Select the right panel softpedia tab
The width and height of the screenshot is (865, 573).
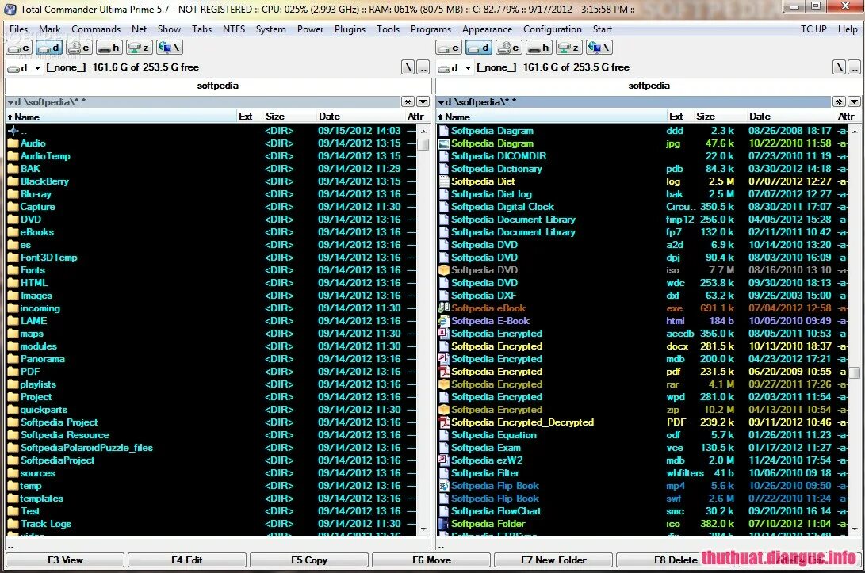pyautogui.click(x=649, y=86)
